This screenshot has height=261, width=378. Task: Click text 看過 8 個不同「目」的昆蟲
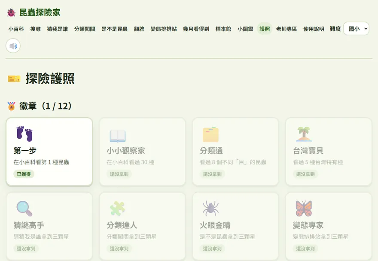(x=233, y=162)
